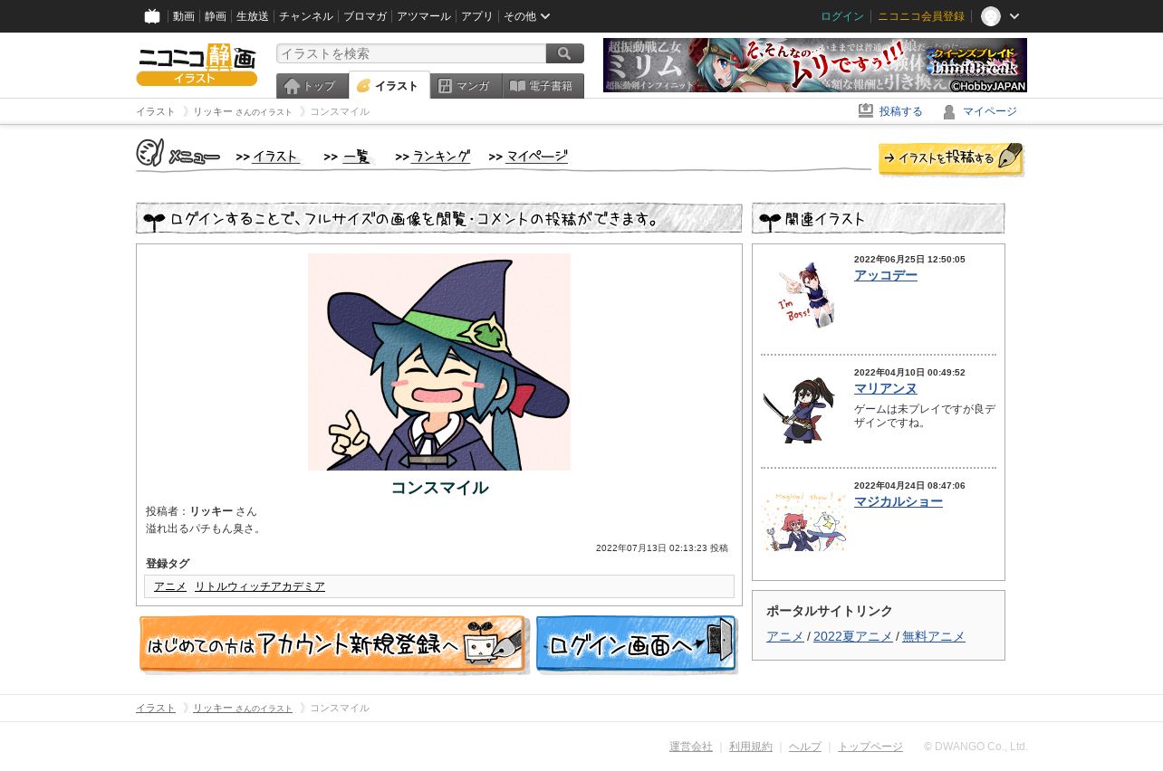
Task: Open 運営会社 footer link
Action: pos(691,747)
